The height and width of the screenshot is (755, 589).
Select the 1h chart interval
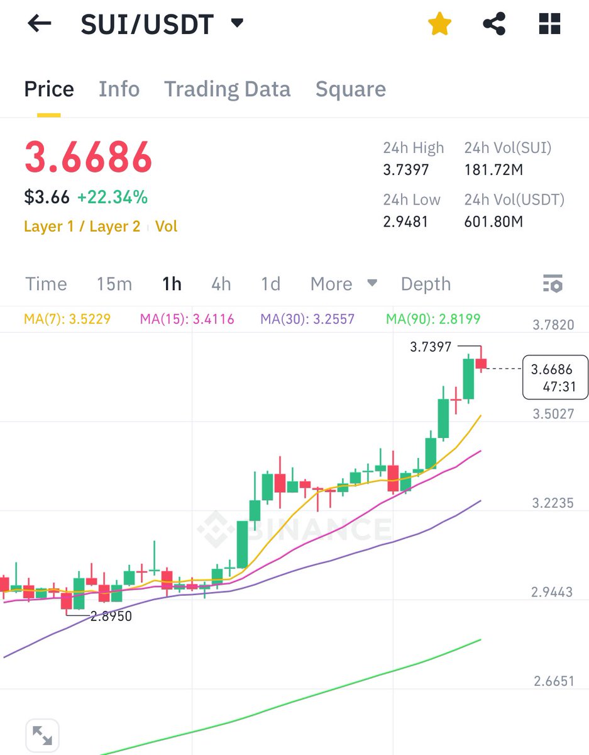pyautogui.click(x=172, y=284)
